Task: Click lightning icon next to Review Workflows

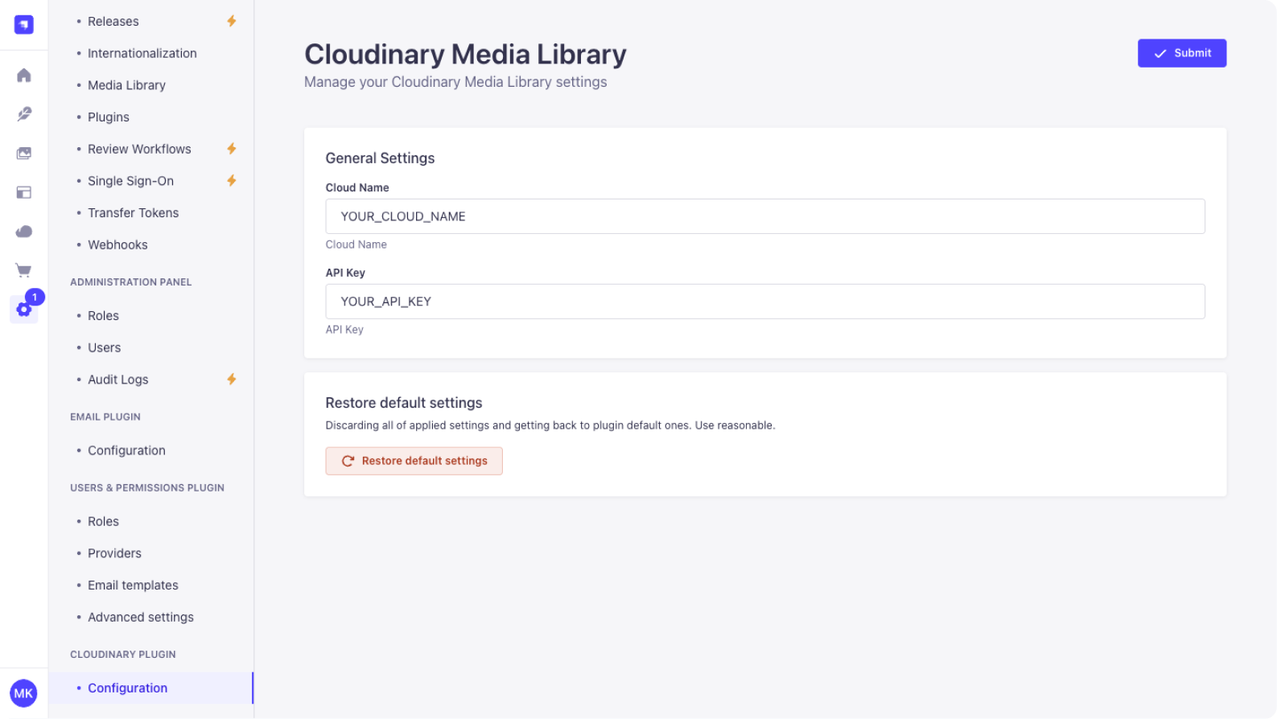Action: click(232, 149)
